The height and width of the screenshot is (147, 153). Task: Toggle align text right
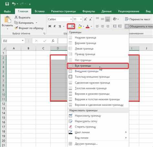coord(107,26)
